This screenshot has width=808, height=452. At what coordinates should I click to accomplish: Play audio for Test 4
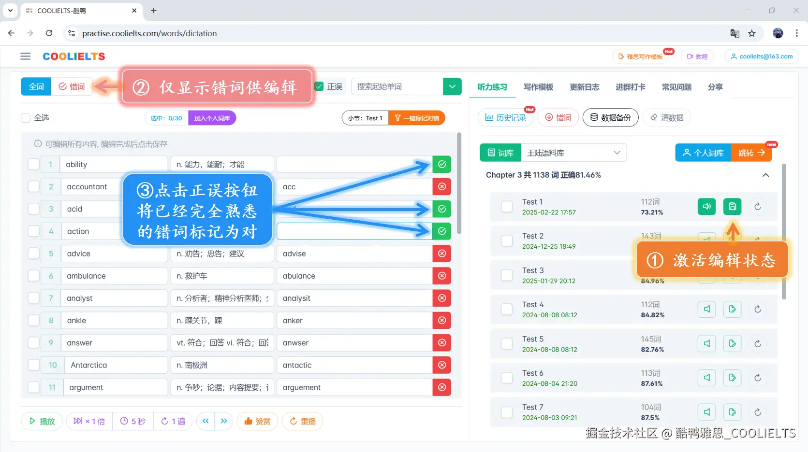[x=706, y=309]
